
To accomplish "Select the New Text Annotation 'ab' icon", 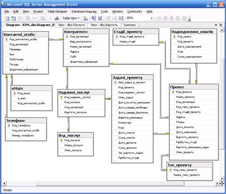I will click(57, 18).
